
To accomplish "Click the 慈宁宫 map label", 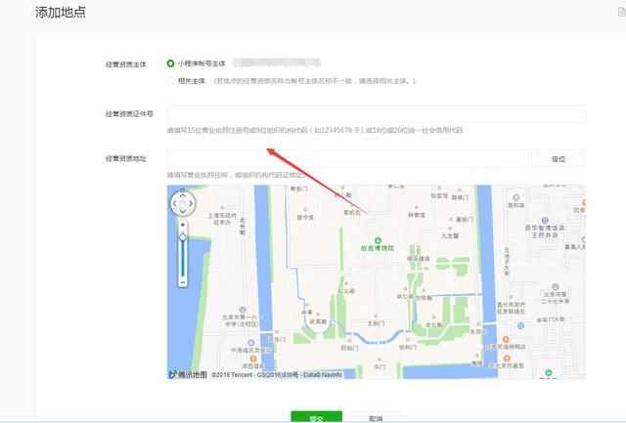I will 305,218.
